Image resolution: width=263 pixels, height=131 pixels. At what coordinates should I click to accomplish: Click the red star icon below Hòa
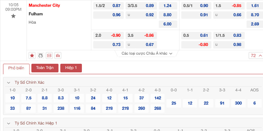(32, 56)
